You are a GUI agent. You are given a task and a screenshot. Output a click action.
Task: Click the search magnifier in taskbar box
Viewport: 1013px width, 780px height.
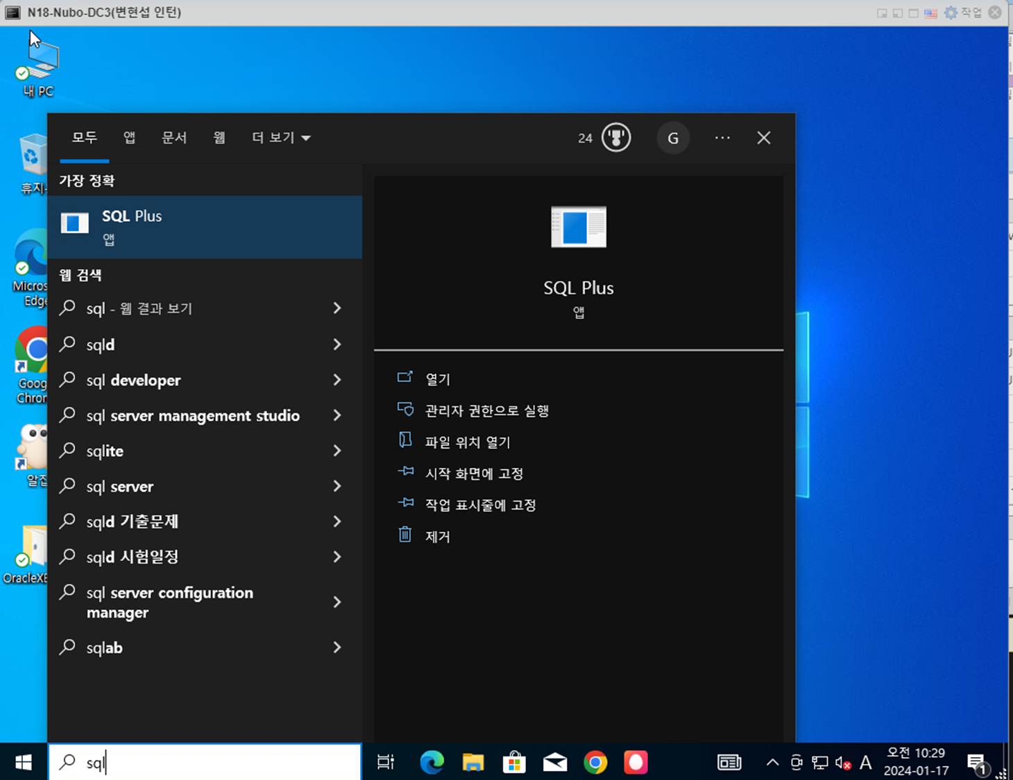click(x=67, y=762)
